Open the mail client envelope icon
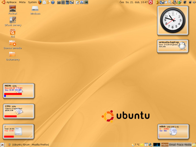196x147 pixels. click(x=44, y=2)
